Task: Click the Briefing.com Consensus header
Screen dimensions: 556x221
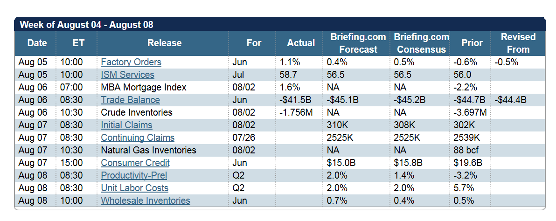Action: click(x=421, y=43)
